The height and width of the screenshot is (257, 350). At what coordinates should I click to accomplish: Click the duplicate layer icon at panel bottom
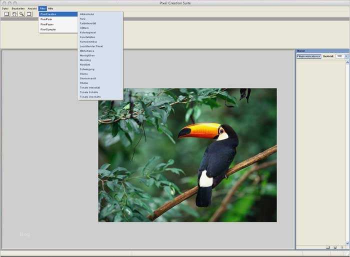tap(335, 247)
